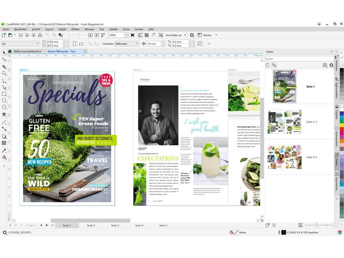
Task: Select the Ellipse tool
Action: pyautogui.click(x=4, y=101)
